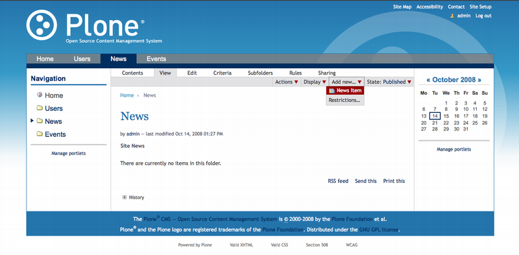Screen dimensions: 519x255
Task: Open the Events main tab
Action: (156, 59)
